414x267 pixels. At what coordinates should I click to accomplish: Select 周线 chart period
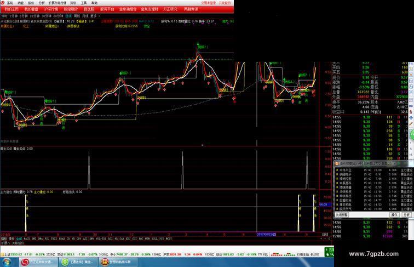[x=77, y=16]
